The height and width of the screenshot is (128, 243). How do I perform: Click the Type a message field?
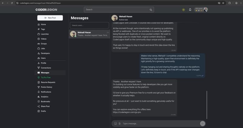point(160,123)
